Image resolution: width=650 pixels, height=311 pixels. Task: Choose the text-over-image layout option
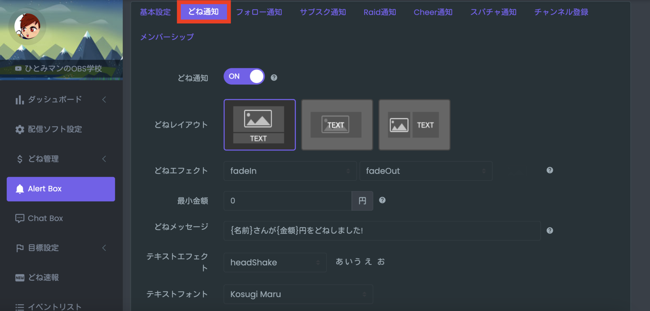tap(336, 125)
